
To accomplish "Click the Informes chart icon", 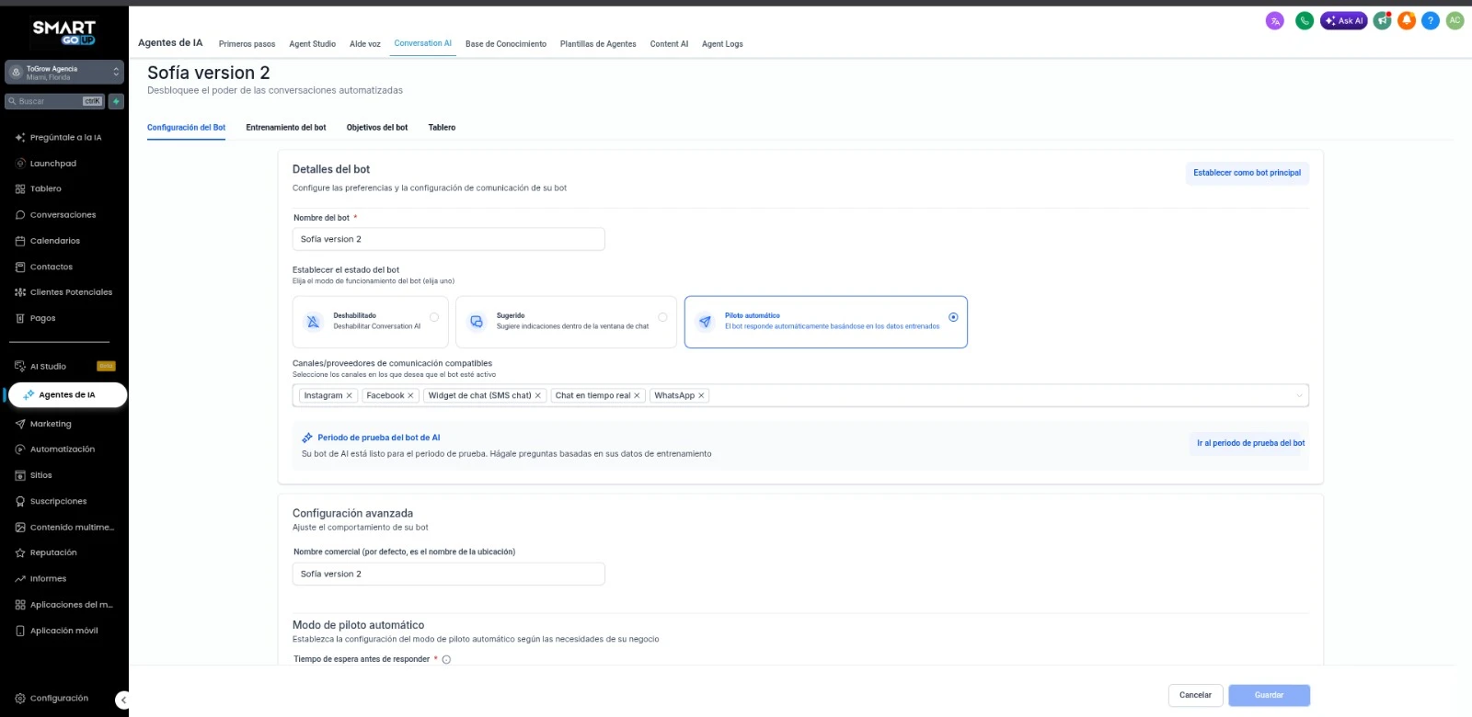I will [20, 579].
